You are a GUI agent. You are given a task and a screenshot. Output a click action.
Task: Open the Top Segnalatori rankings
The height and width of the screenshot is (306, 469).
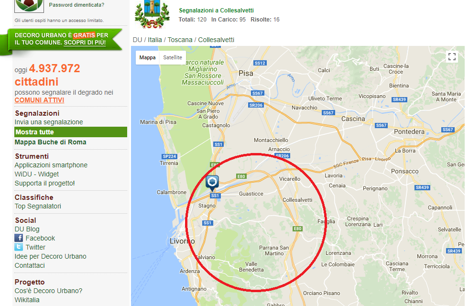coord(38,206)
